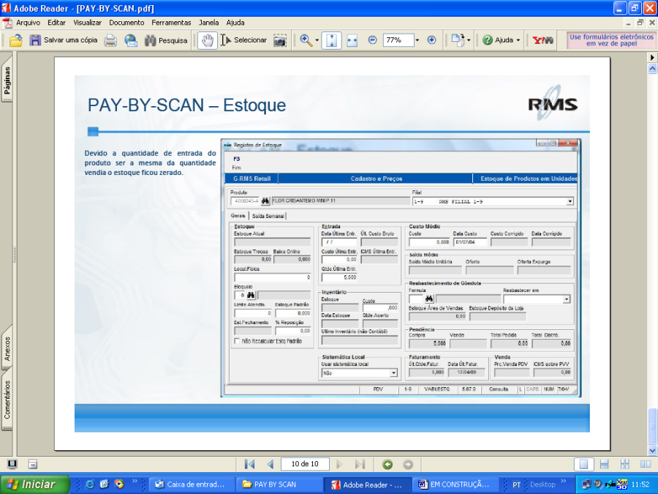Click the Print icon in toolbar
Viewport: 658px width, 494px height.
[x=110, y=40]
